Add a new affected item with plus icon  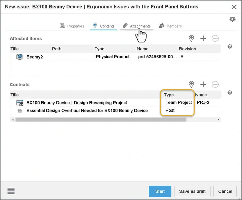click(203, 38)
